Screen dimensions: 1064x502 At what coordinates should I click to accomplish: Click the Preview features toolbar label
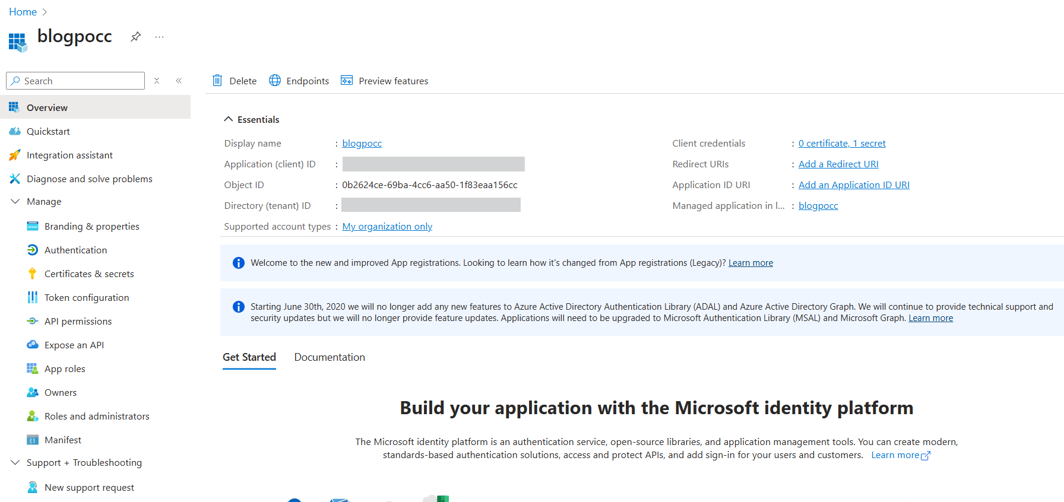(394, 81)
